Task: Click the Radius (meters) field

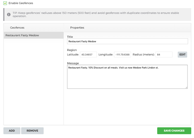Action: pyautogui.click(x=164, y=54)
